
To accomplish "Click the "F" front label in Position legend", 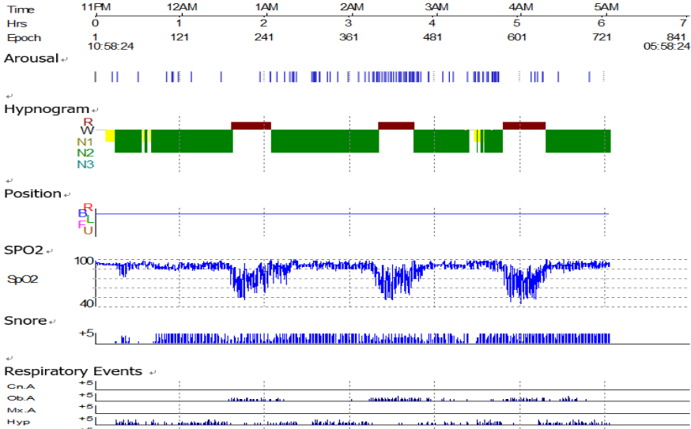I will (81, 224).
